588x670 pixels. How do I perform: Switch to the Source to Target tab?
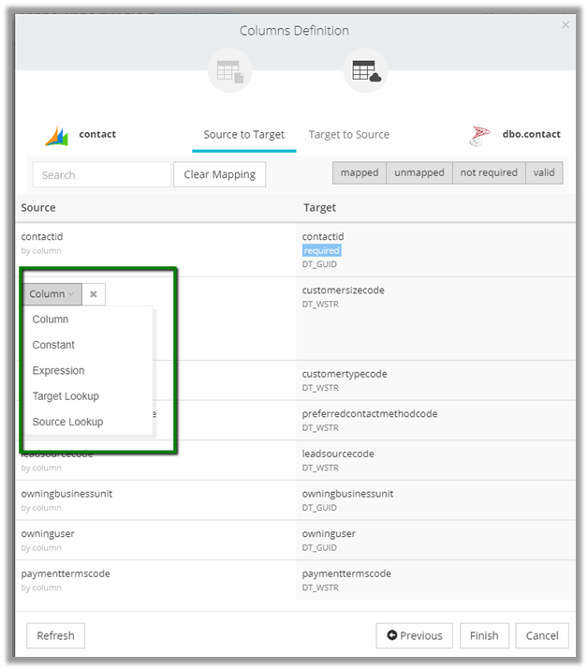(x=244, y=135)
